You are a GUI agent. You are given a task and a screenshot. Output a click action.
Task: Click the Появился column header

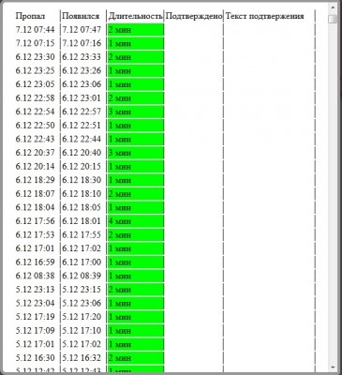tap(81, 16)
